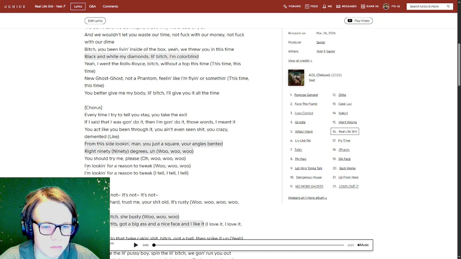The image size is (461, 259).
Task: Switch to the Q&A tab
Action: coord(93,6)
